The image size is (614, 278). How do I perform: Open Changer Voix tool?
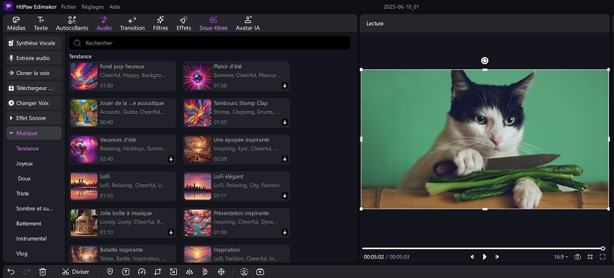34,103
